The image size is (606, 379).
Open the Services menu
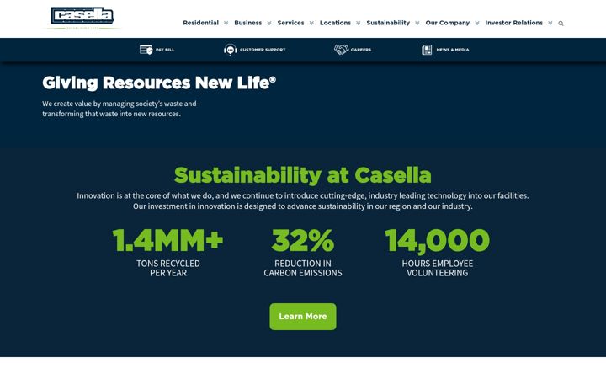click(x=290, y=23)
